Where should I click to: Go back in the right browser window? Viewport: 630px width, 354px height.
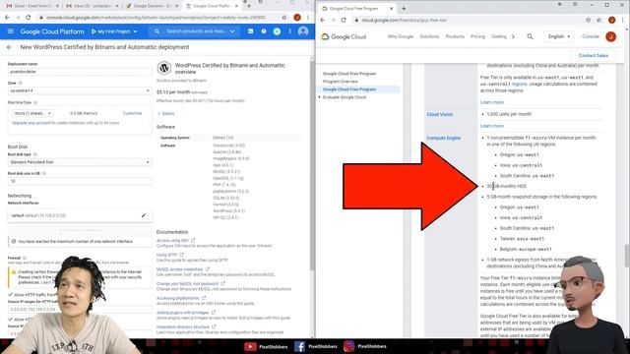click(x=323, y=20)
